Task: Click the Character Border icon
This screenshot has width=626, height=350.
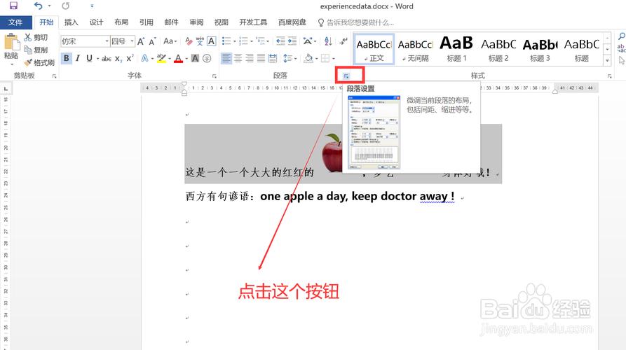Action: 212,41
